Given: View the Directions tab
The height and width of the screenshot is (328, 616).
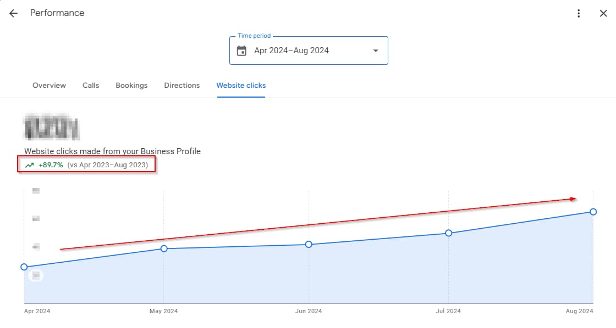Looking at the screenshot, I should (182, 86).
